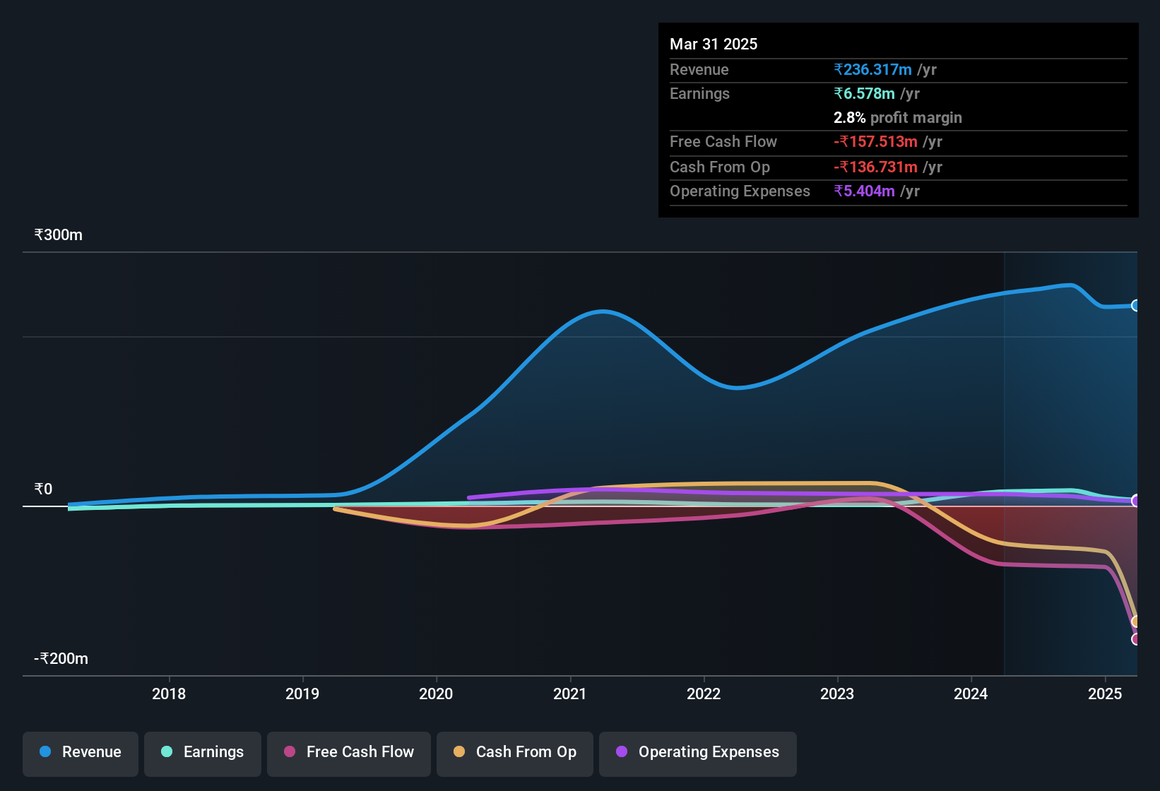
Task: Click the Cash From Op endpoint marker
Action: pyautogui.click(x=1136, y=621)
